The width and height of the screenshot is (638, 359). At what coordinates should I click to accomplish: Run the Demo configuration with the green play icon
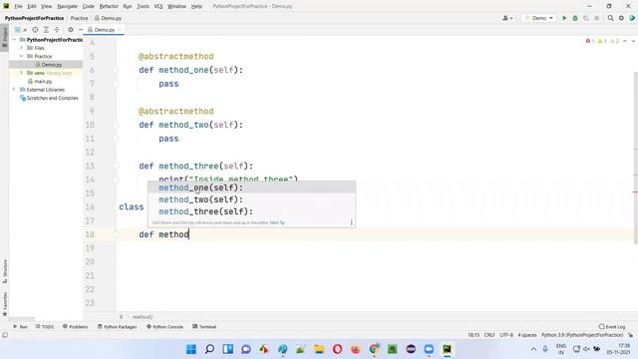click(x=564, y=18)
